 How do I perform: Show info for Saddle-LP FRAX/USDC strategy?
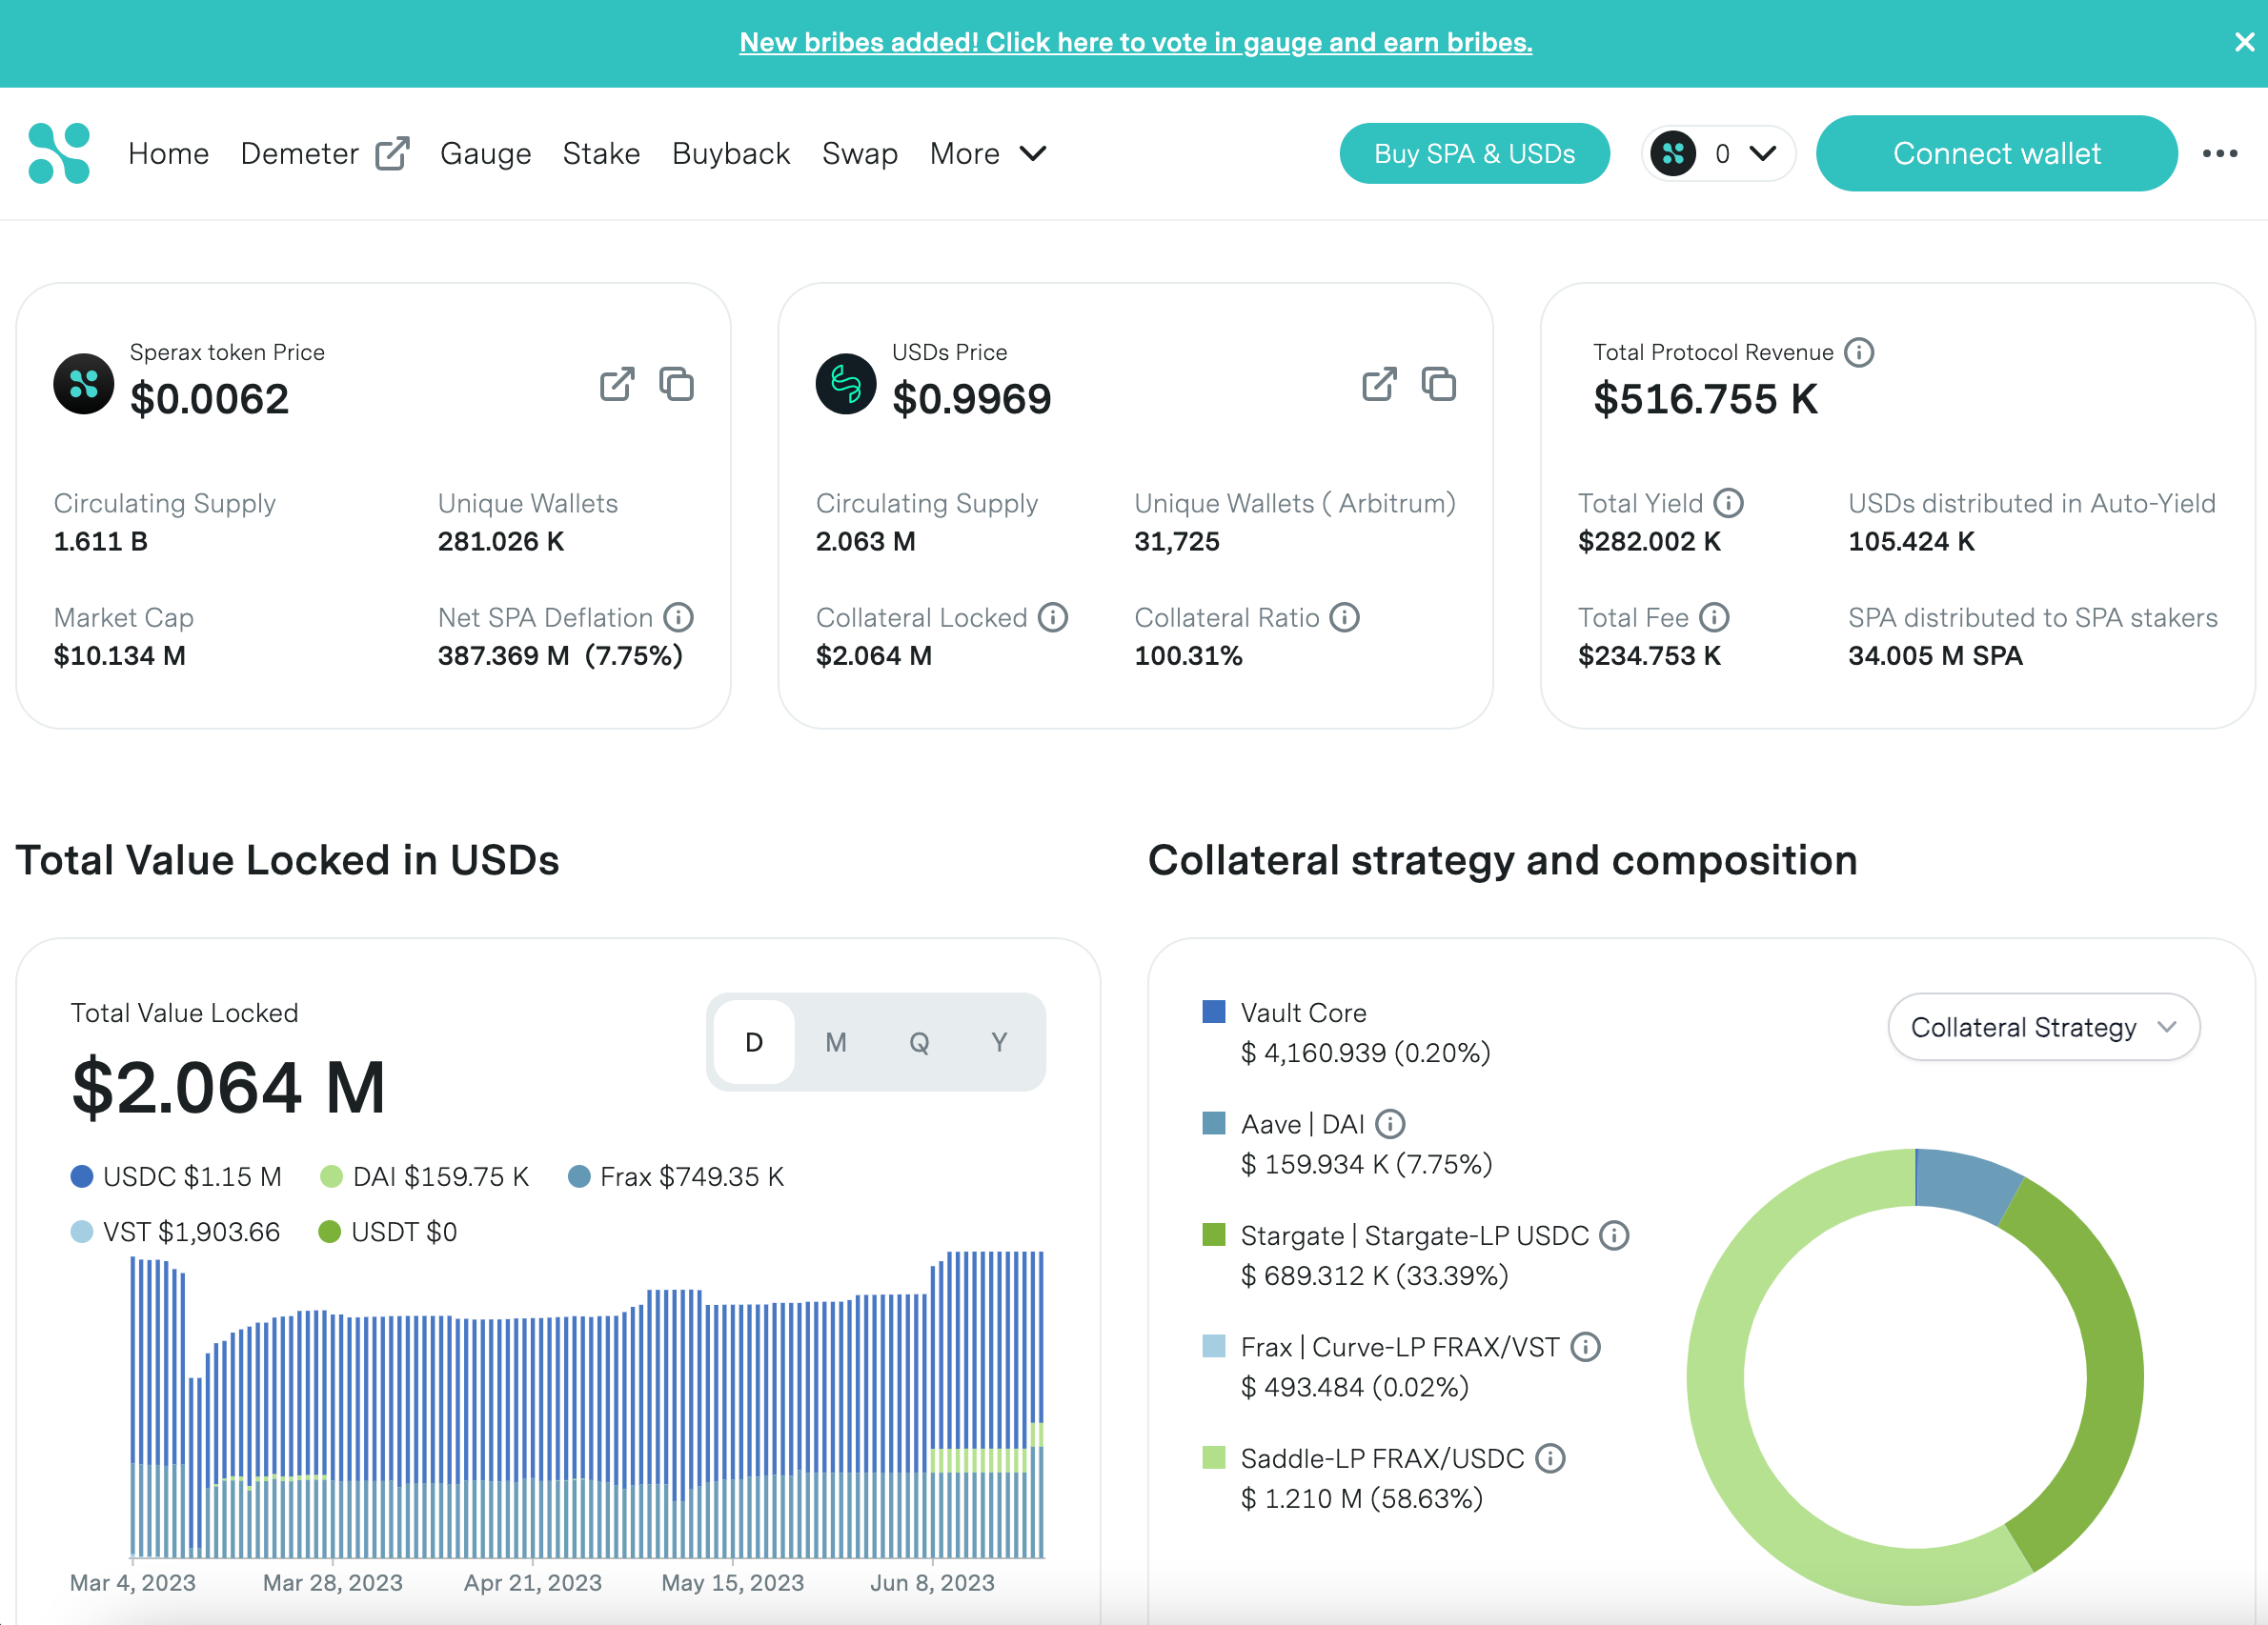[x=1550, y=1459]
